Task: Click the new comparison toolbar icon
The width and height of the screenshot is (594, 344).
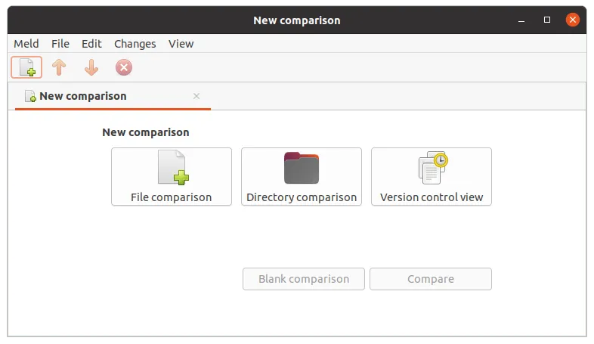Action: point(27,68)
